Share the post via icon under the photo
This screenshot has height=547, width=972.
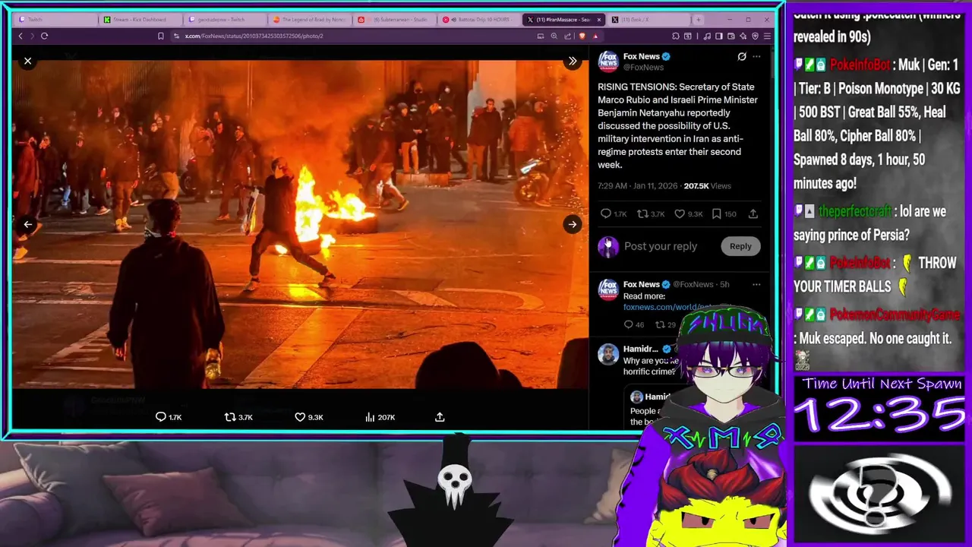pyautogui.click(x=440, y=417)
